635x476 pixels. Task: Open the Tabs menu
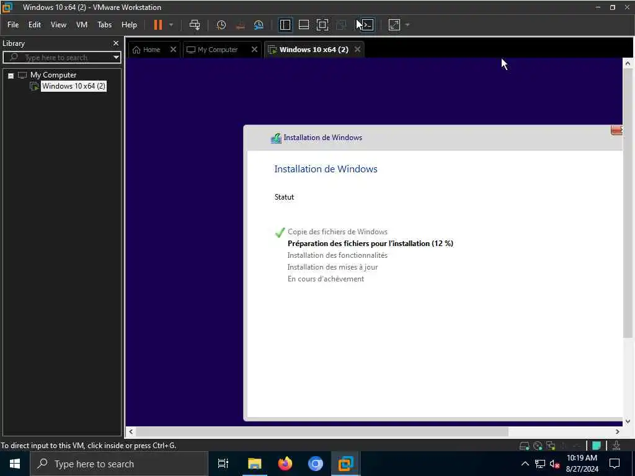click(104, 25)
